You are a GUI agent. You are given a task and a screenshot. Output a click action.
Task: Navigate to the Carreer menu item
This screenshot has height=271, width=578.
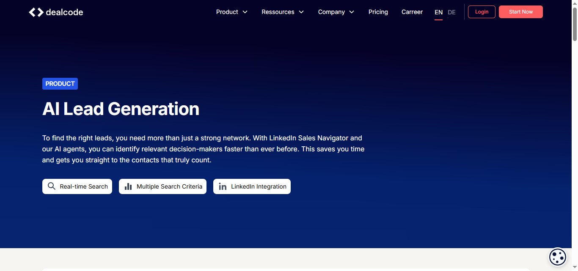click(412, 12)
